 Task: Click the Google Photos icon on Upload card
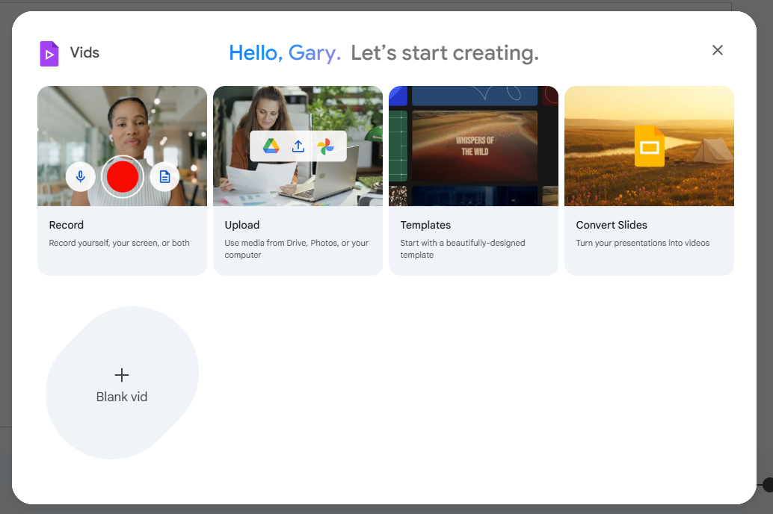326,146
